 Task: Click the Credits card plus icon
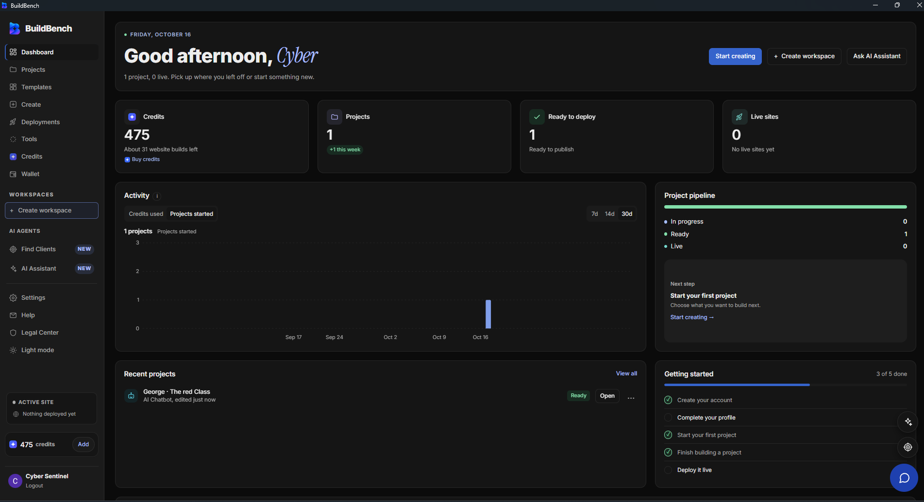pos(132,117)
